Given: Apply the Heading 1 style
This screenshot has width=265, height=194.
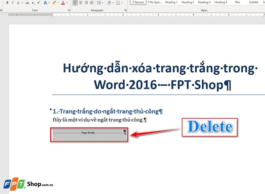Looking at the screenshot, I should pos(171,2).
